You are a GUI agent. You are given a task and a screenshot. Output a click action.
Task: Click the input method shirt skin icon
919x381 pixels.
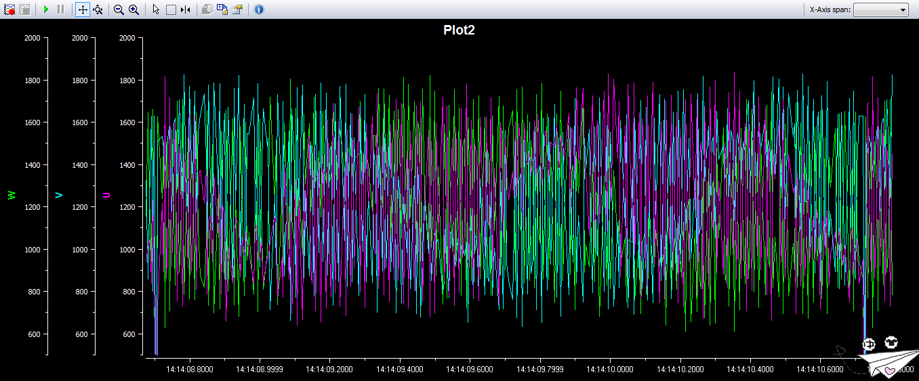click(891, 342)
